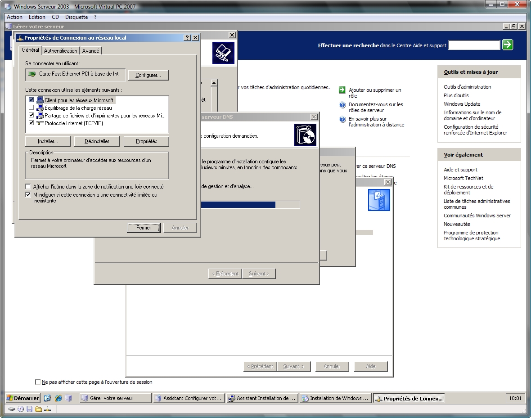Click the Centre Aide et support search field

point(474,45)
